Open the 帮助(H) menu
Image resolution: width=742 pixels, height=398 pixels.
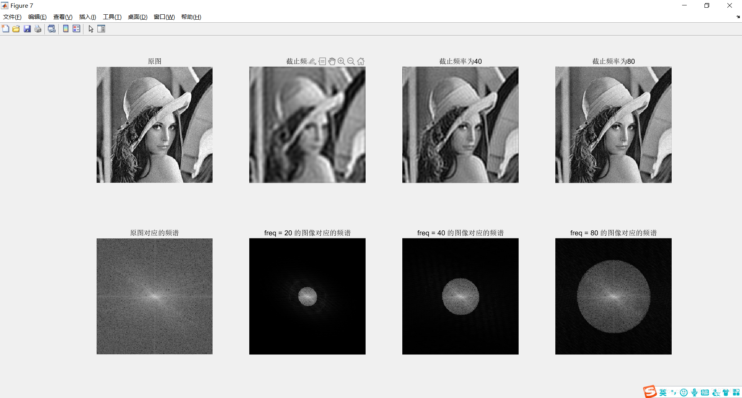(x=191, y=17)
